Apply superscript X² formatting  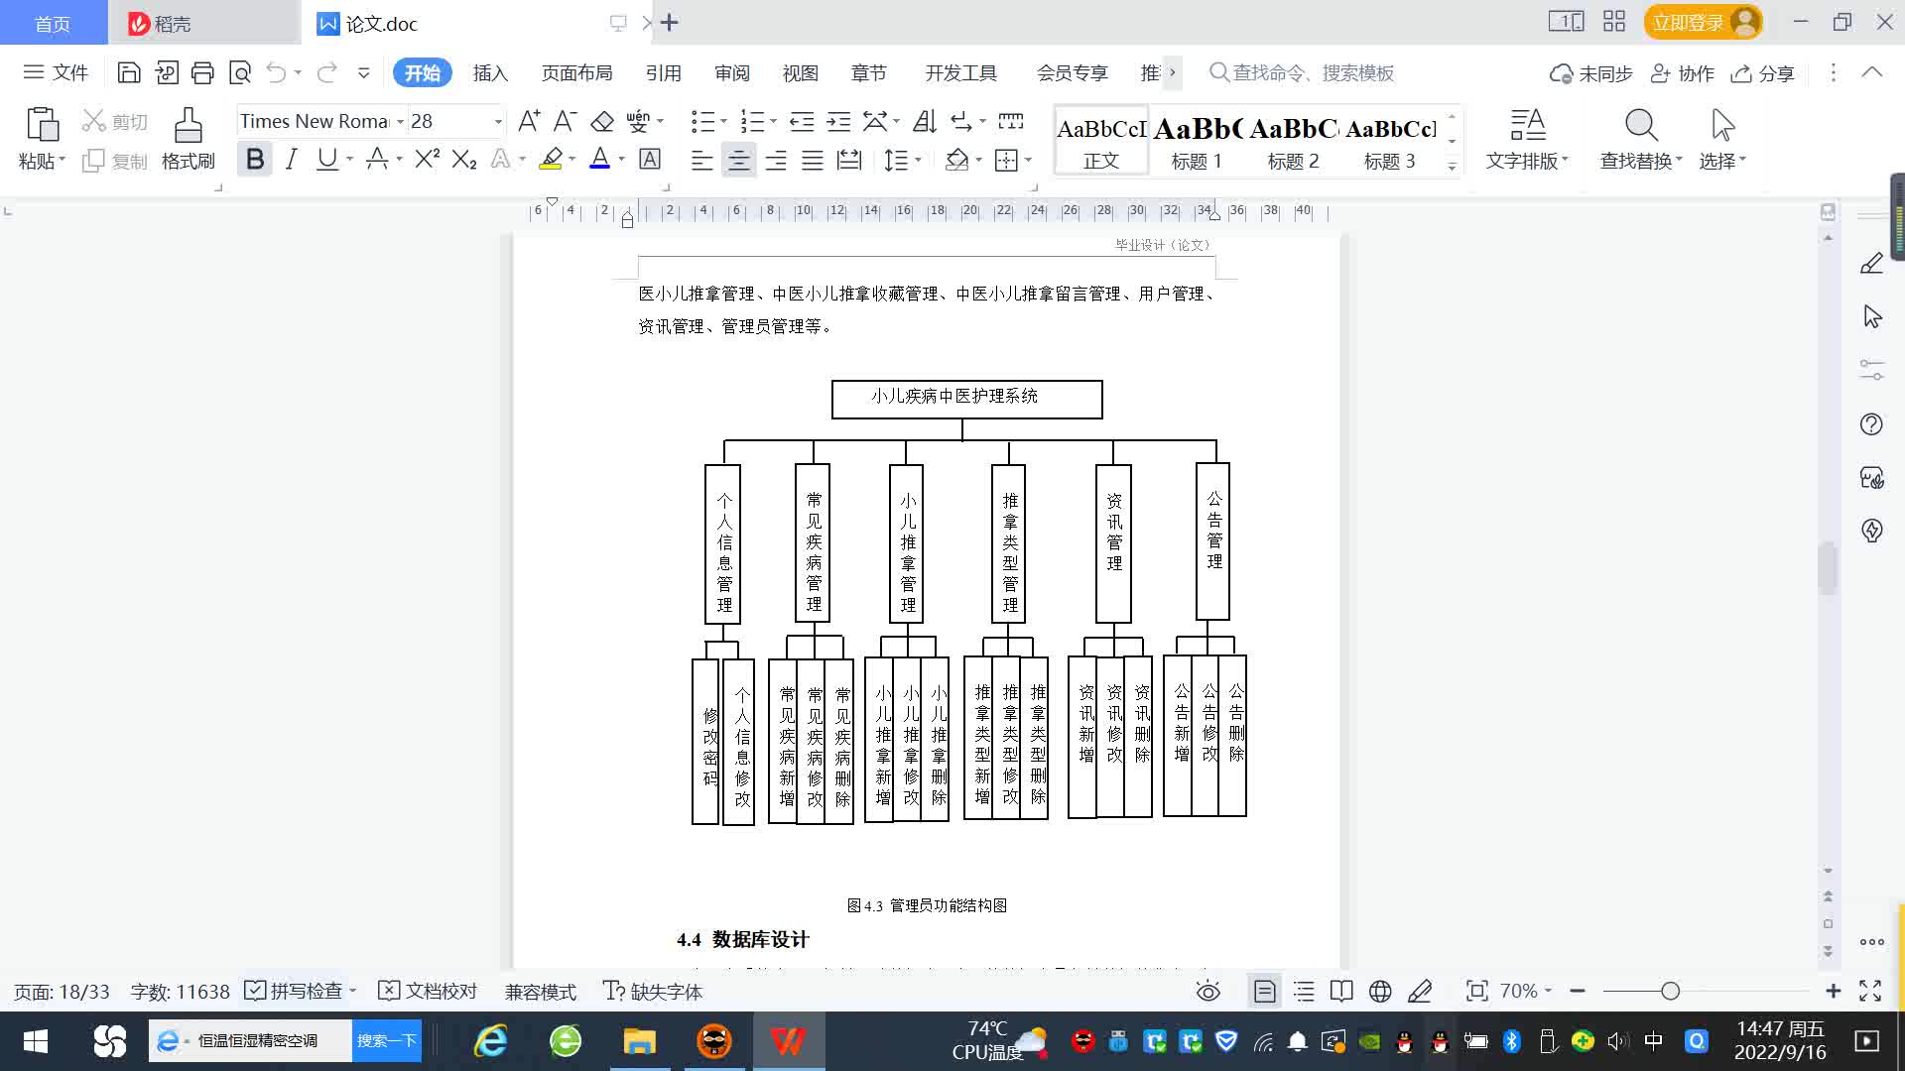click(x=427, y=159)
